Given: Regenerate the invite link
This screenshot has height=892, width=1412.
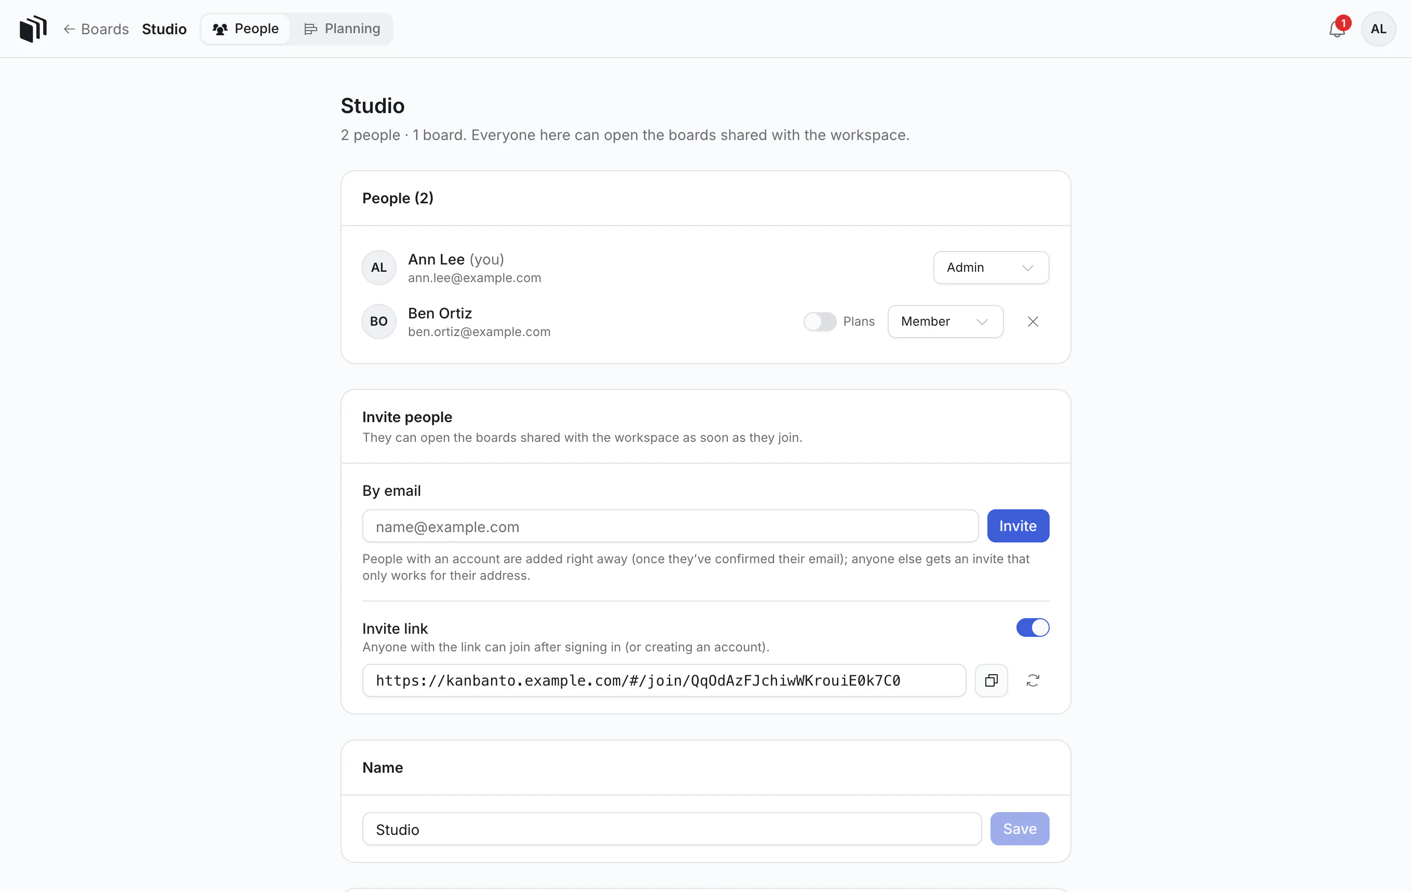Looking at the screenshot, I should pyautogui.click(x=1033, y=680).
